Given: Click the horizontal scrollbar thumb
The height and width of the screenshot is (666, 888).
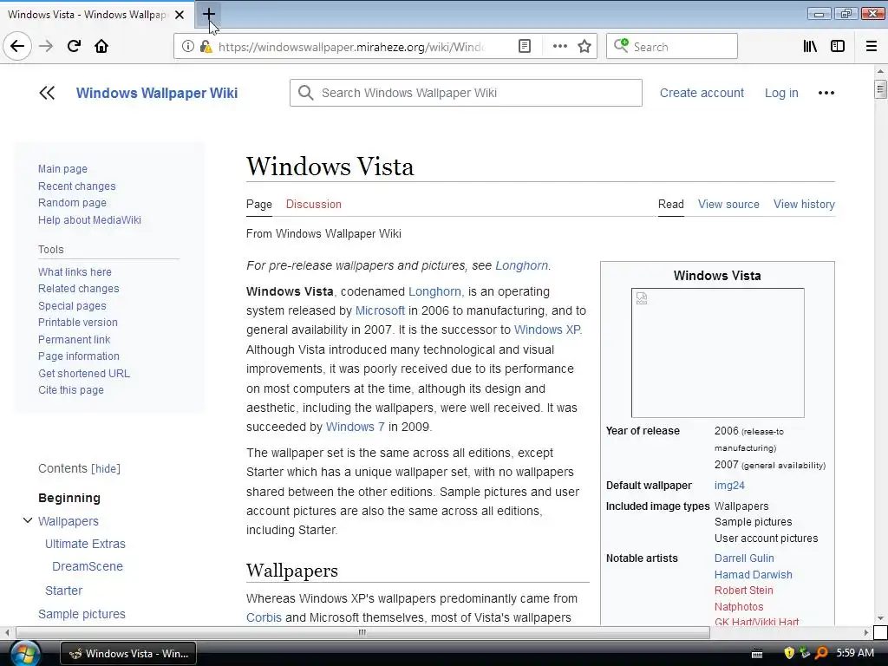Looking at the screenshot, I should click(362, 632).
